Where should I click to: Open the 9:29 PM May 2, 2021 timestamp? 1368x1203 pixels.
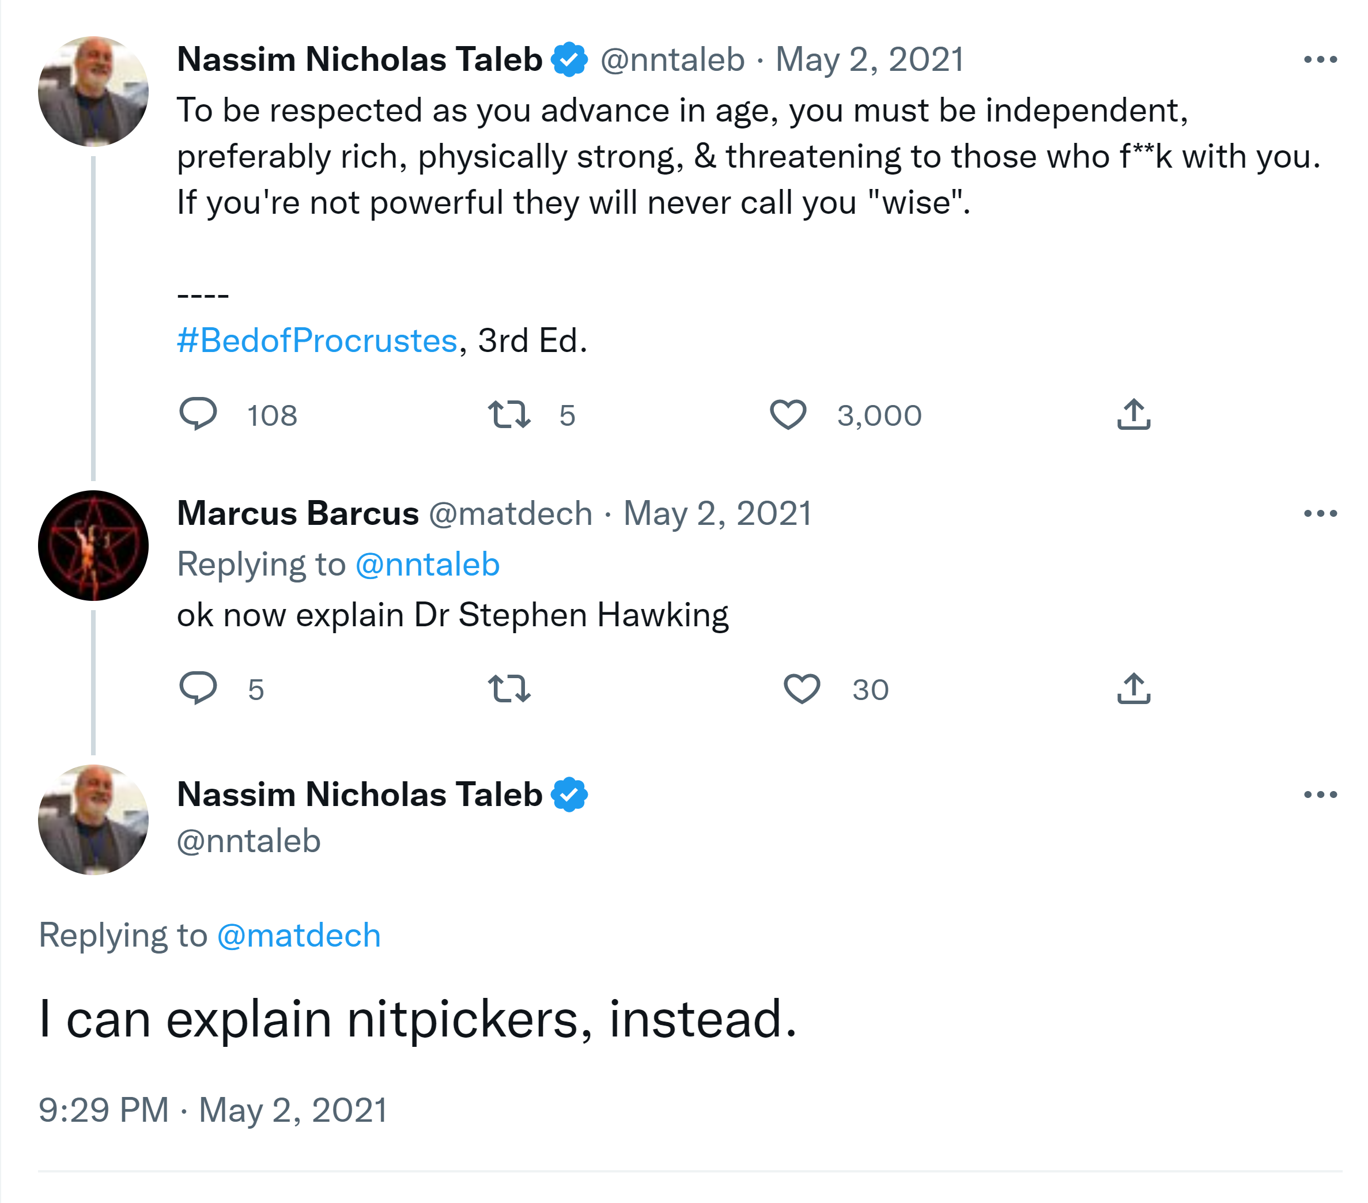pos(213,1110)
